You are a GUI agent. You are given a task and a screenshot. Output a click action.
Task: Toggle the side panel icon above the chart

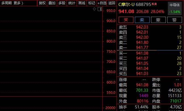pyautogui.click(x=100, y=9)
